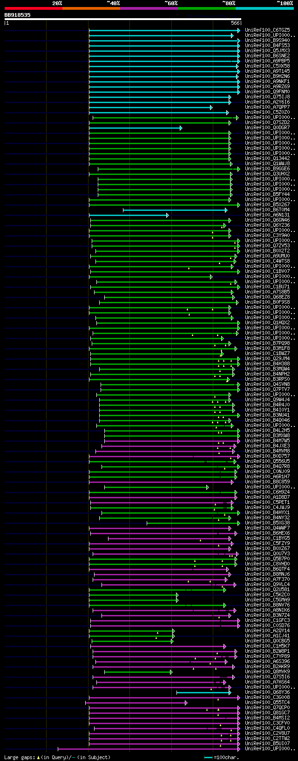
Task: Select the UniRef100_Q6GN46 label
Action: (x=267, y=220)
